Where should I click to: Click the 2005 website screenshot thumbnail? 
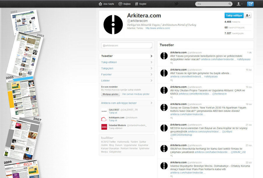tap(22, 97)
